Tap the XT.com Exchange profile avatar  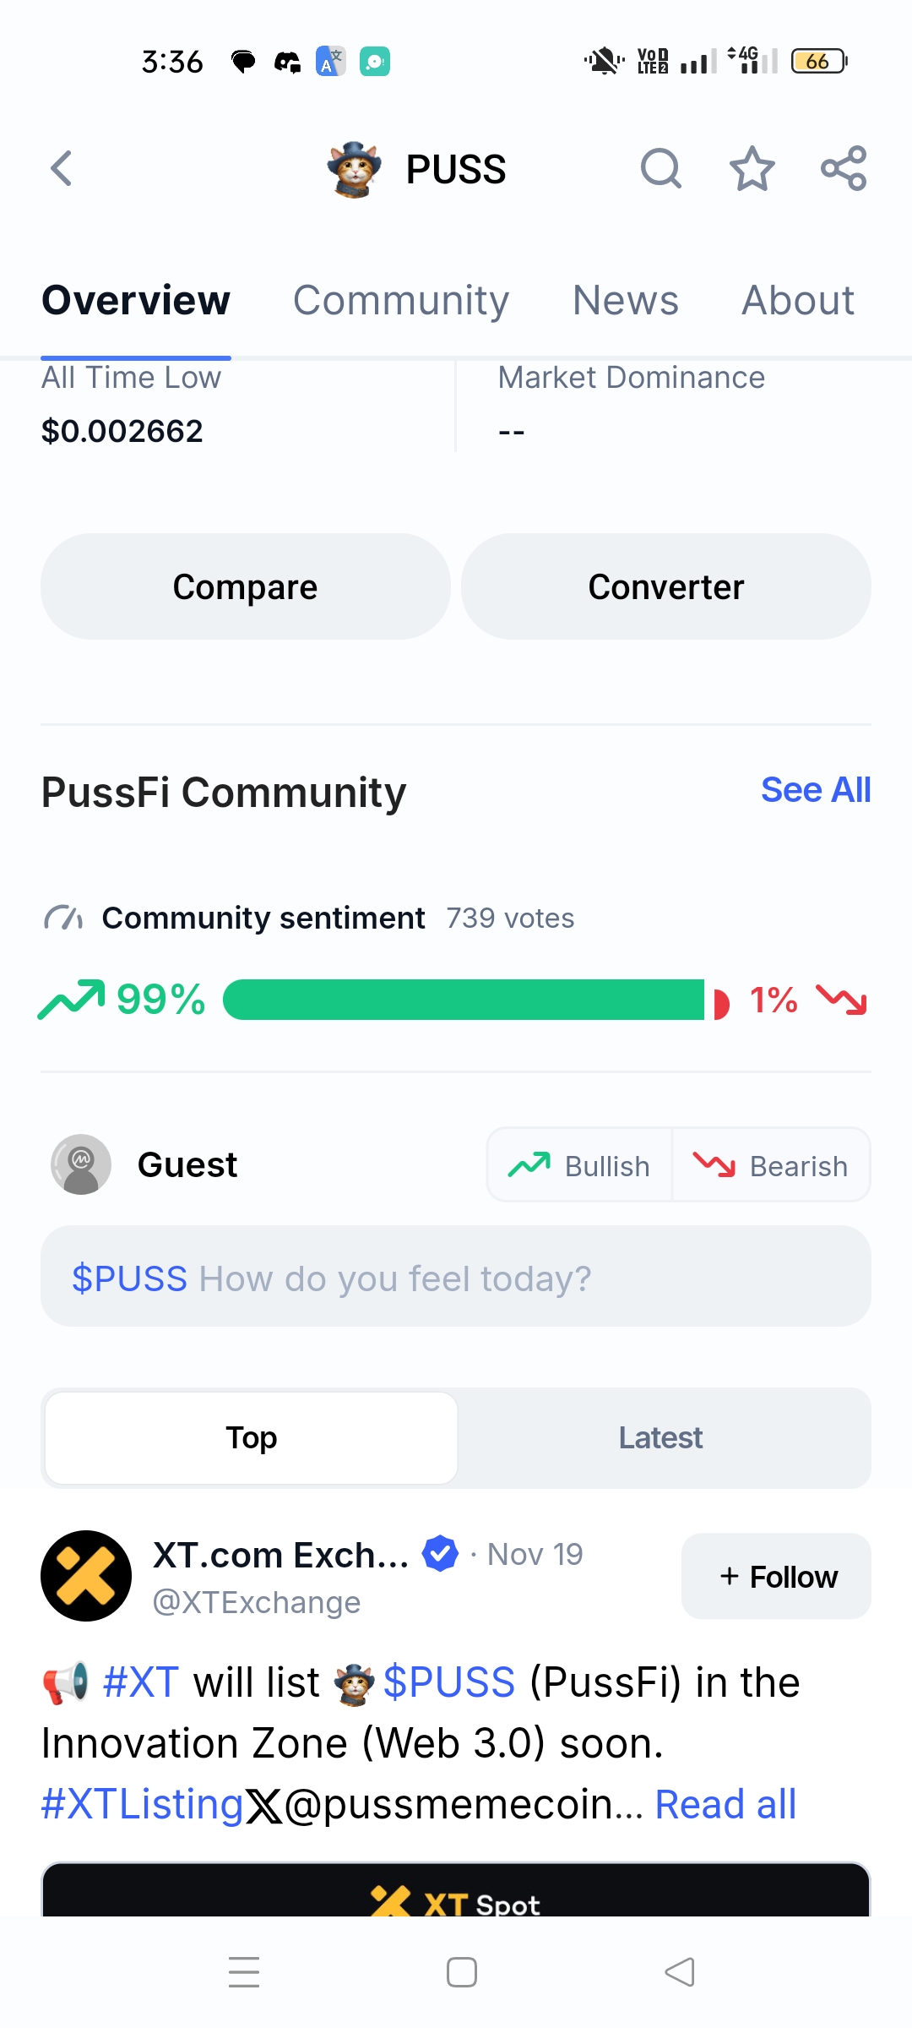coord(86,1576)
